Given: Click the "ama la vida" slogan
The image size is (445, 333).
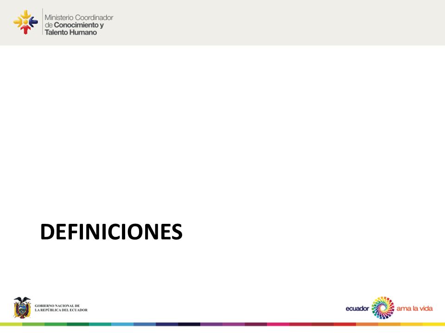Looking at the screenshot, I should 414,308.
